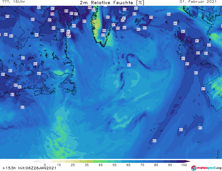Image resolution: width=222 pixels, height=171 pixels.
Task: Click the colorbar tick label 35
Action: 87,165
